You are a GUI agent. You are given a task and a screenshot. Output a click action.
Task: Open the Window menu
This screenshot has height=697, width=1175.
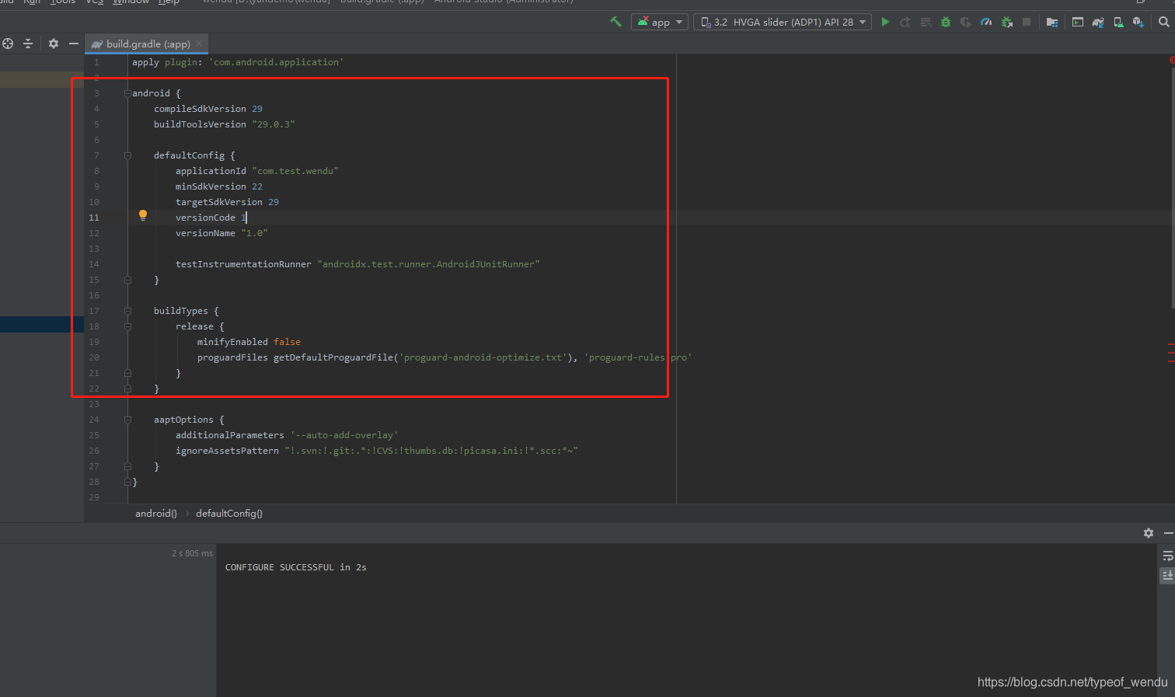131,2
